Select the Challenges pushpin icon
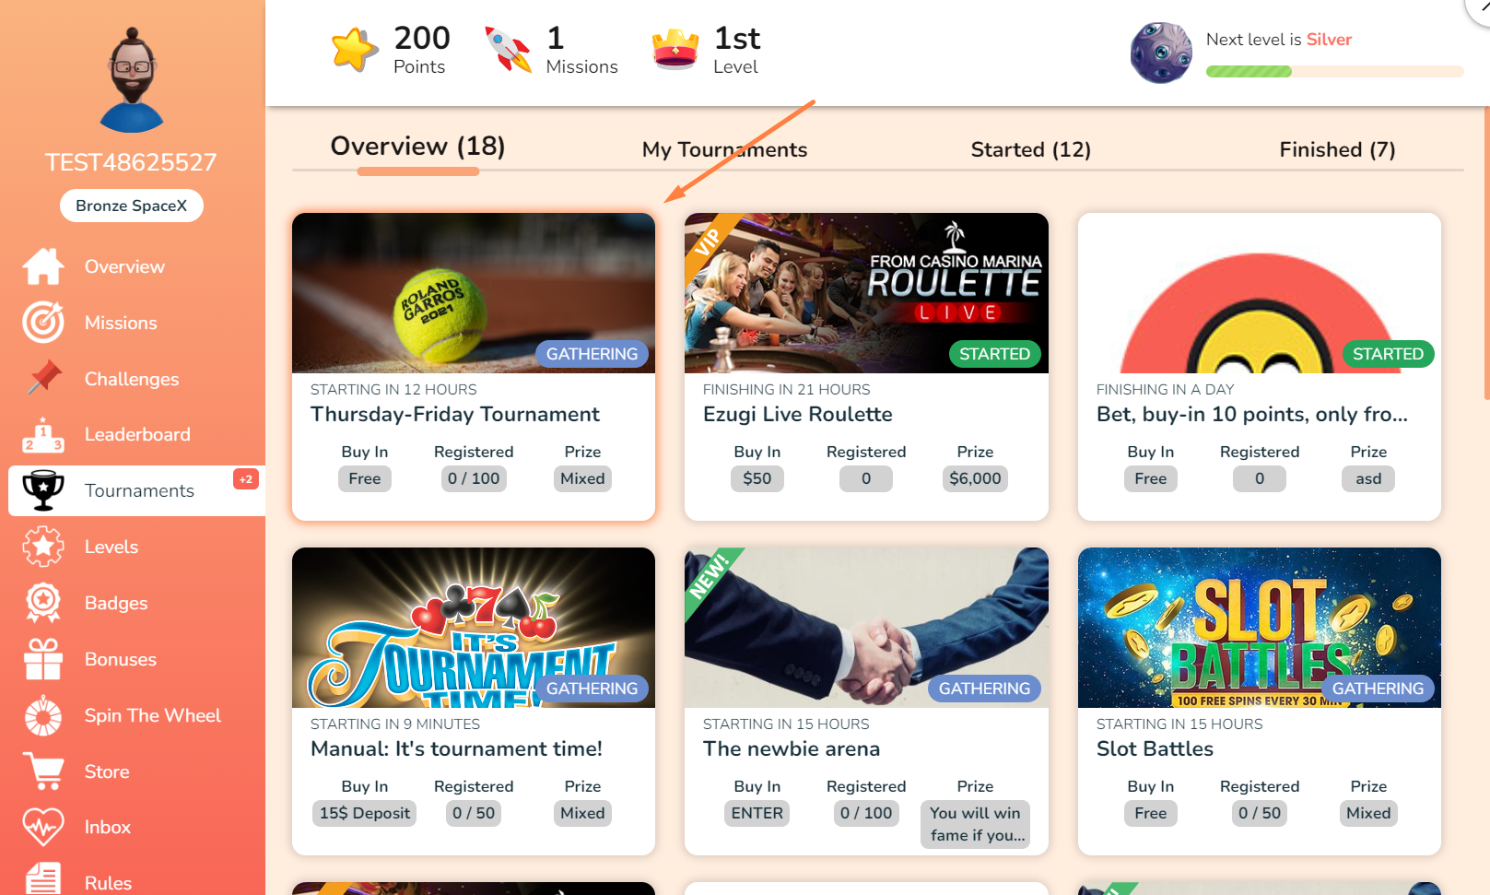The image size is (1490, 895). pyautogui.click(x=43, y=379)
